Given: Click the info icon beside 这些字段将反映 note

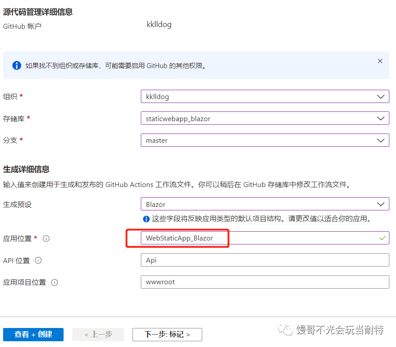Looking at the screenshot, I should (x=146, y=219).
